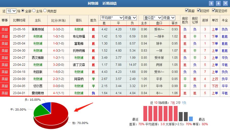Click the score 0-3(0-2) link
The image size is (230, 130).
coord(59,29)
